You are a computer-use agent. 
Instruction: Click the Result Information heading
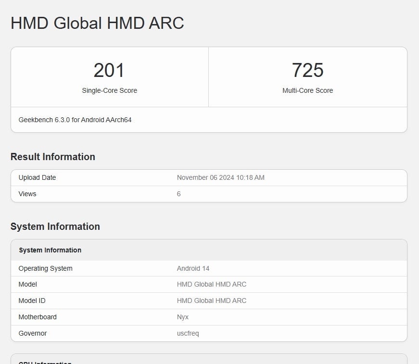pyautogui.click(x=52, y=157)
